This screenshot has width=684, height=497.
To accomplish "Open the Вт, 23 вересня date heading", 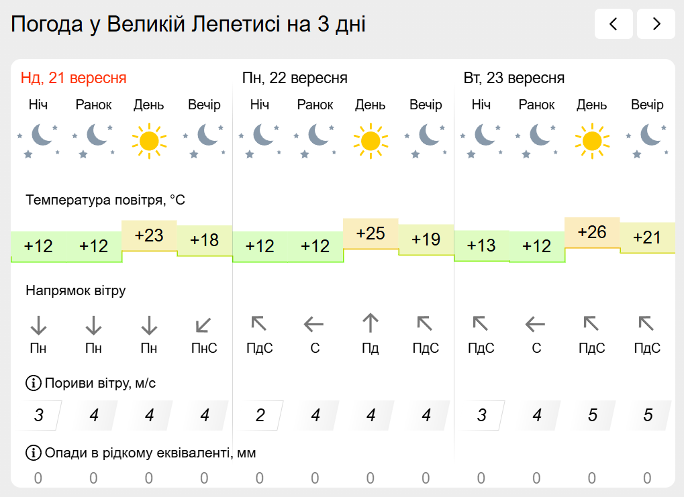I will coord(514,78).
